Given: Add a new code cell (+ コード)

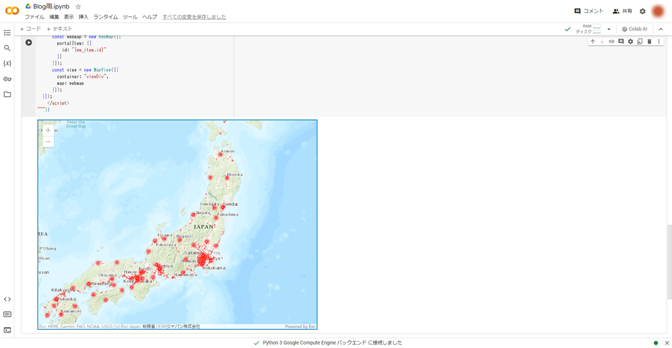Looking at the screenshot, I should tap(30, 29).
